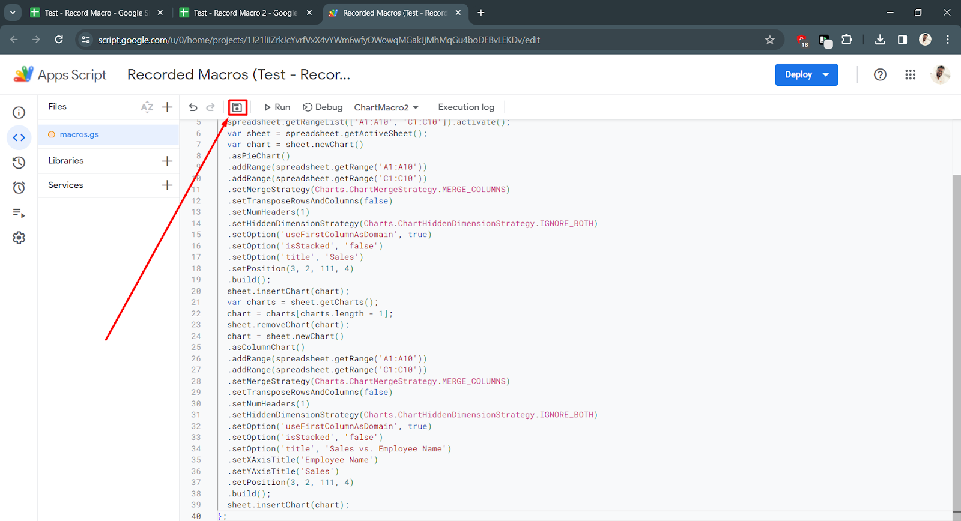
Task: Click the line setXAxisTitle('Employee Name')
Action: click(303, 460)
